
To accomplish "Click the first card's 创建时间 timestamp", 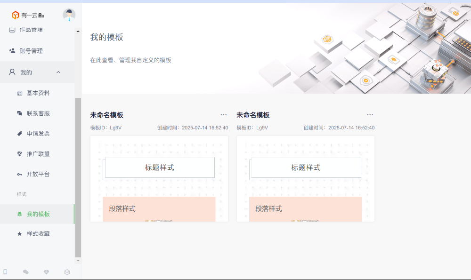I will 193,128.
